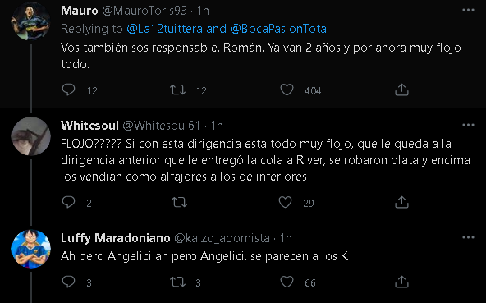This screenshot has height=303, width=486.
Task: Open more options for Luffy Maradoniano's tweet
Action: pos(468,237)
